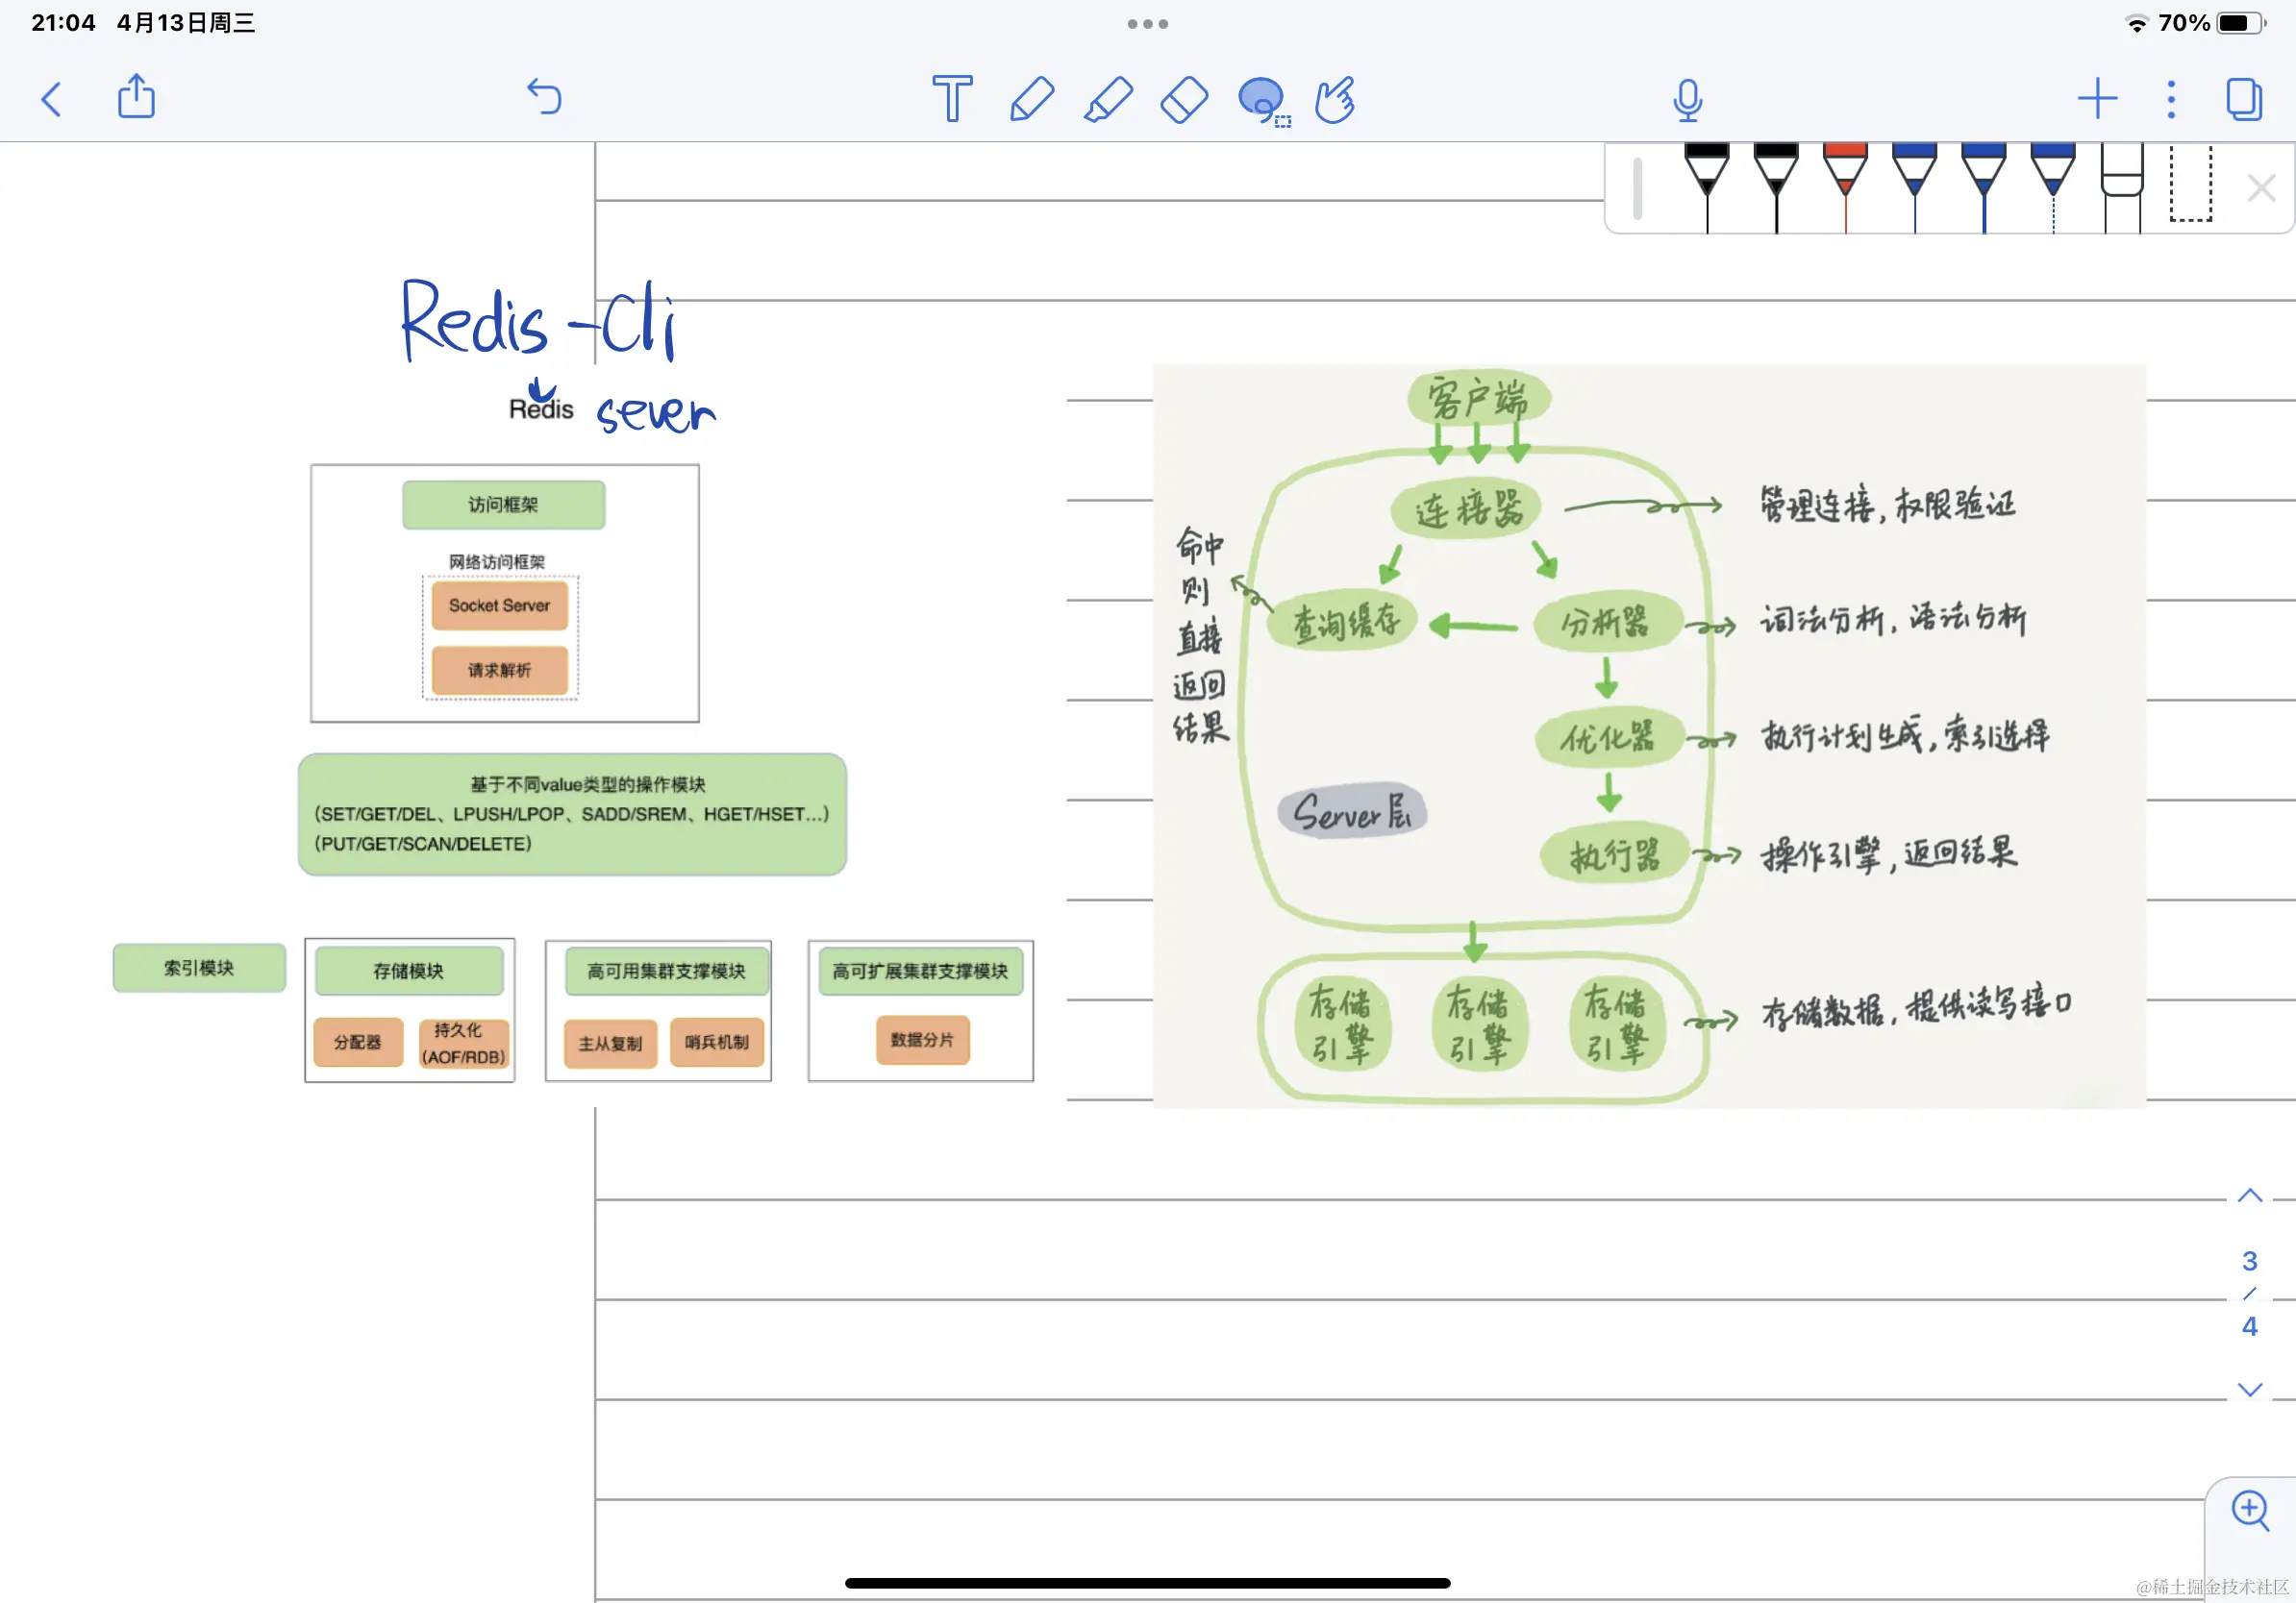The height and width of the screenshot is (1603, 2296).
Task: Tap the '分析器' node in diagram
Action: pos(1606,622)
